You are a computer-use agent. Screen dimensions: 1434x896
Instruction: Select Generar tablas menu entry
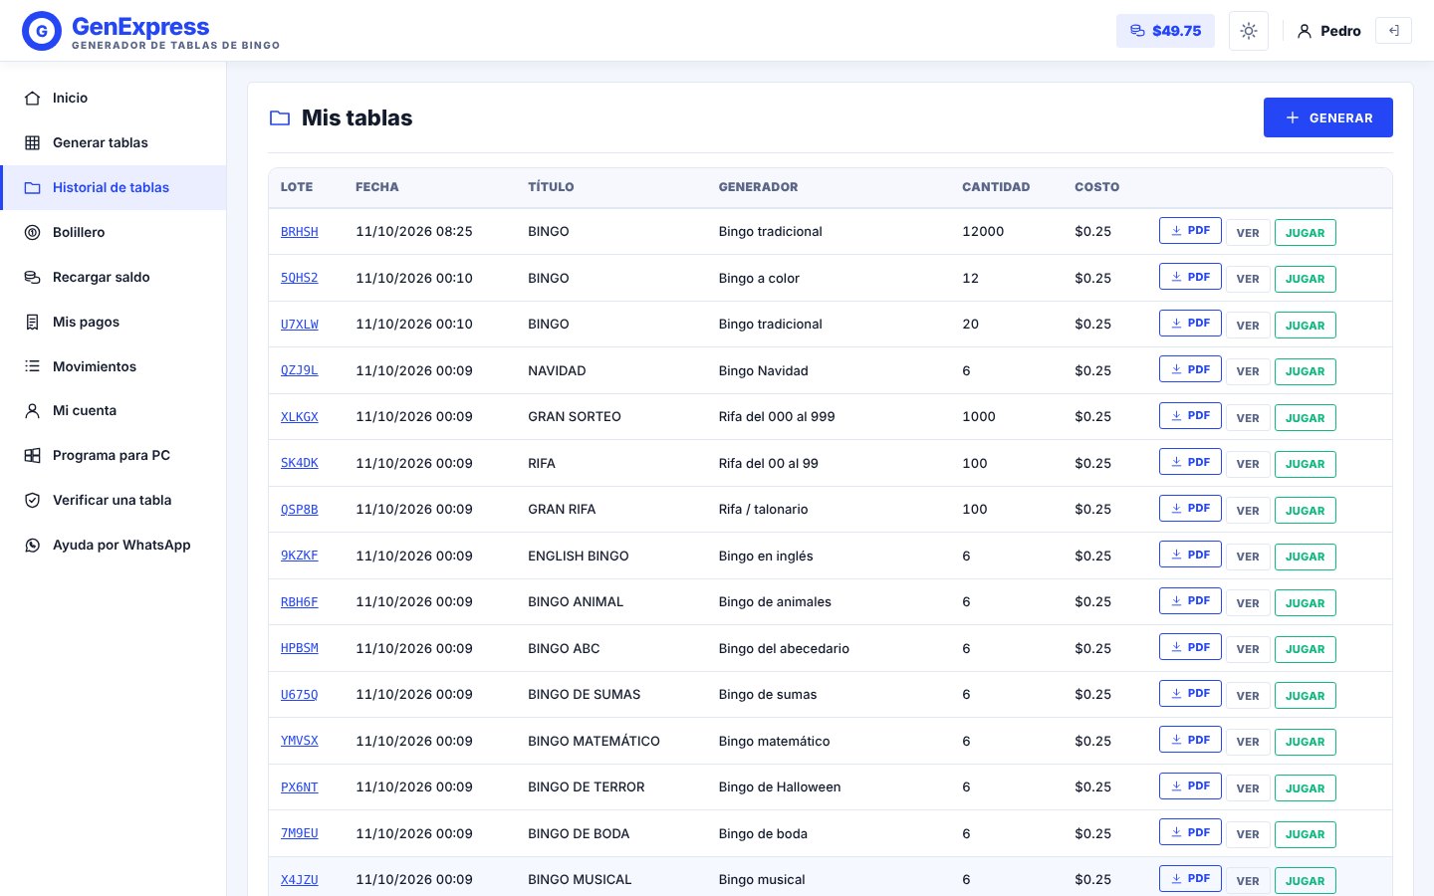[114, 142]
